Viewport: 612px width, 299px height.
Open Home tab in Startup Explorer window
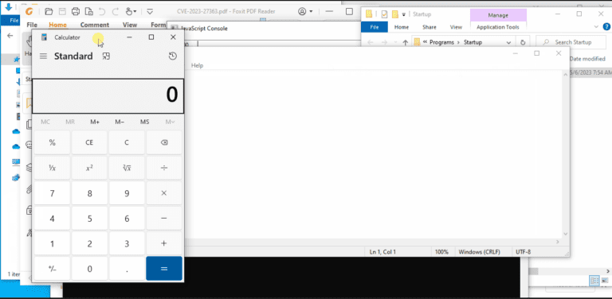click(402, 27)
